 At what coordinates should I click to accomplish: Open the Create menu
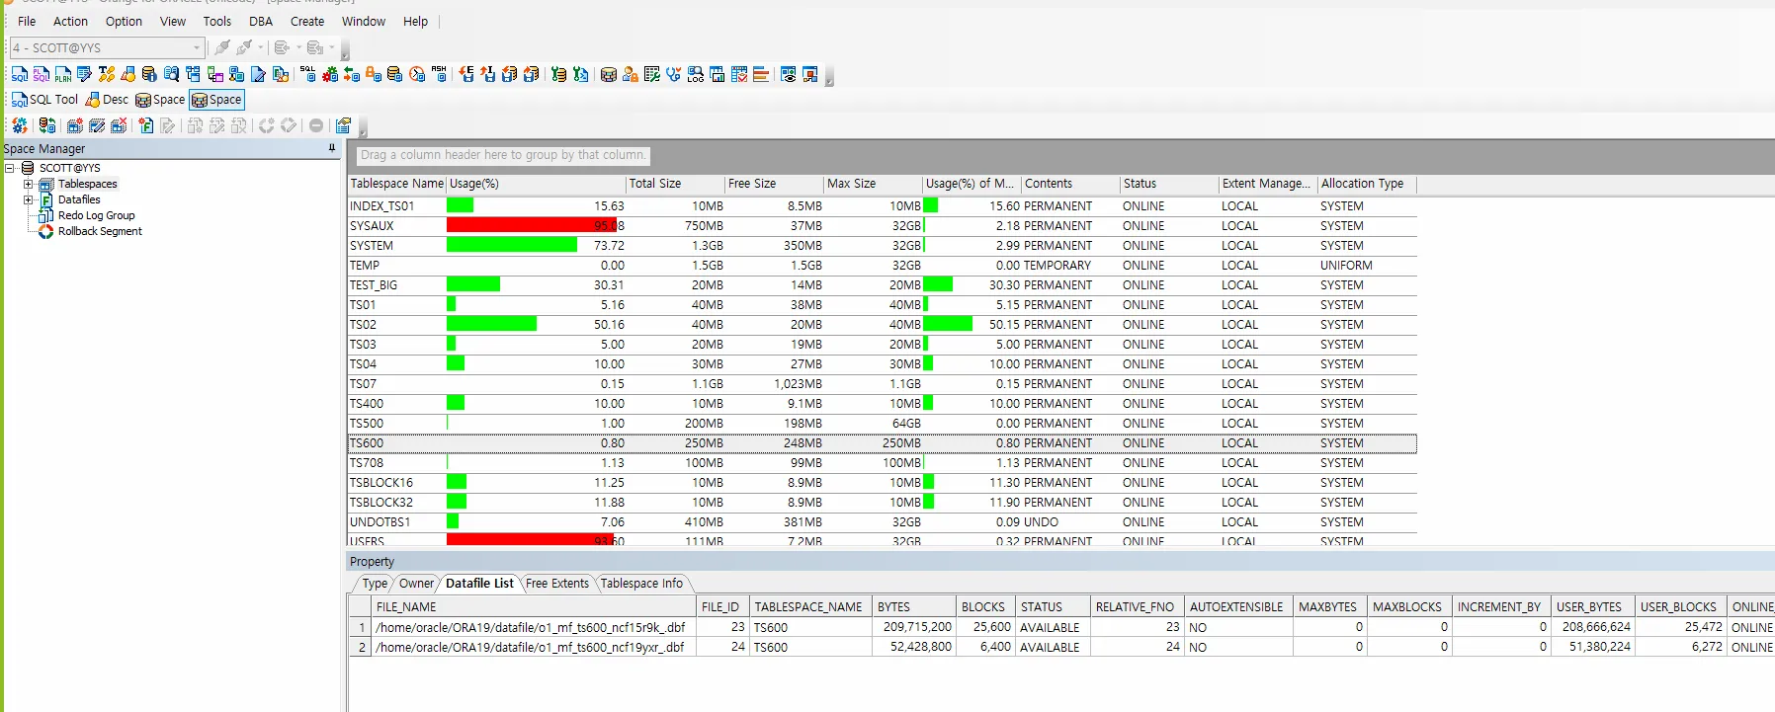[x=307, y=21]
